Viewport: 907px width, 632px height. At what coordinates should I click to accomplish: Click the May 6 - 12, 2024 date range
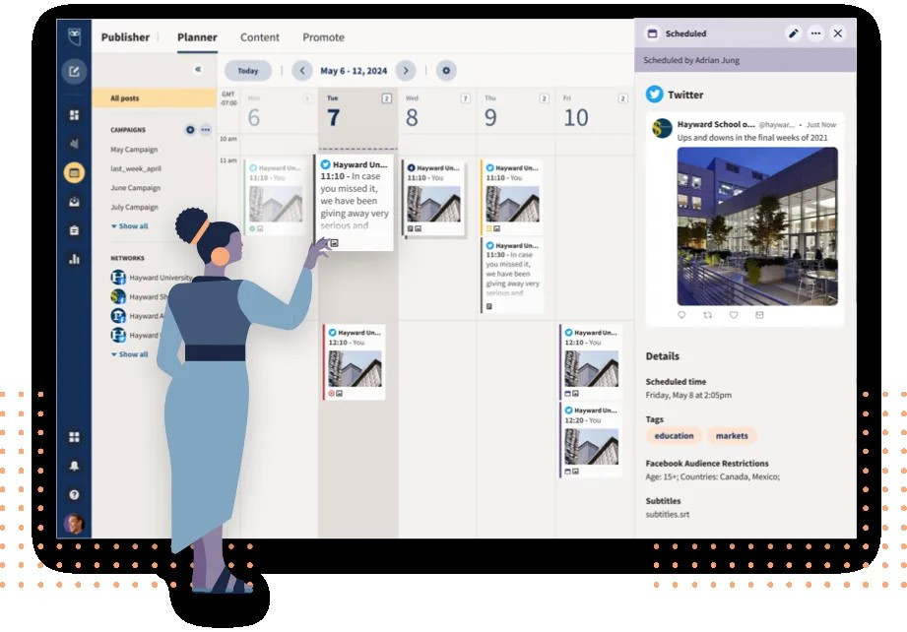tap(354, 71)
